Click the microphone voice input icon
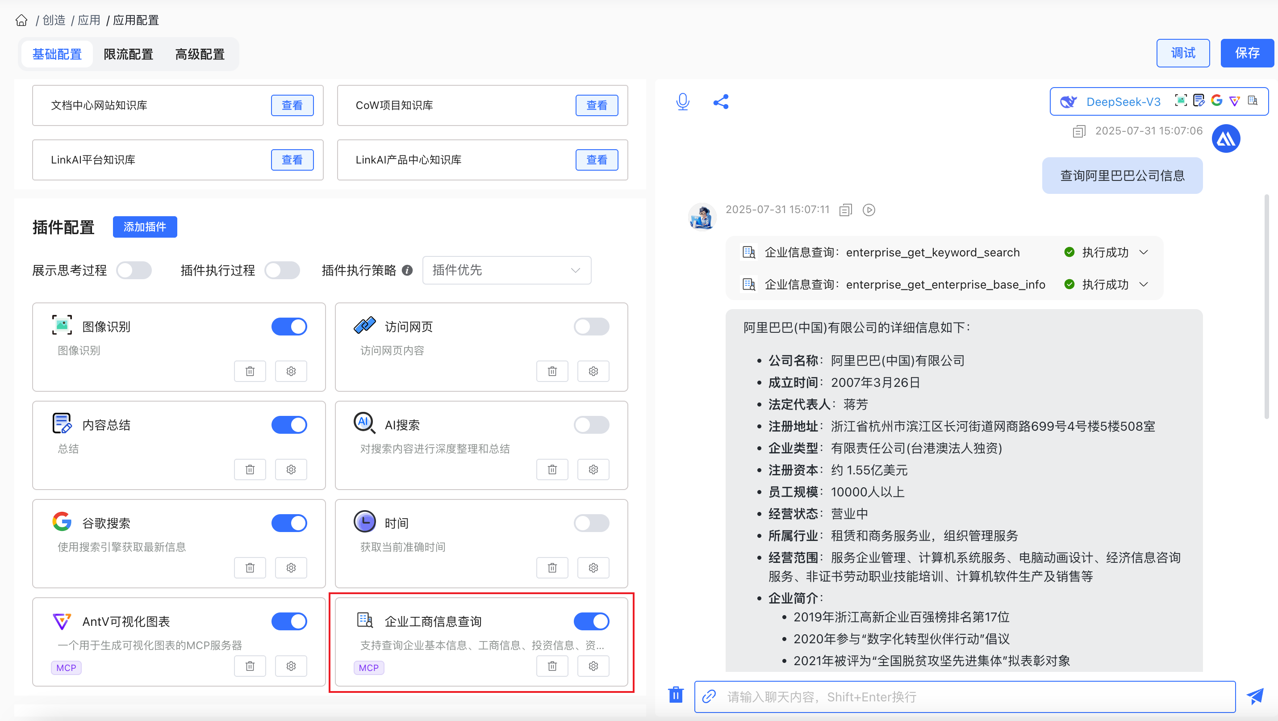The image size is (1278, 721). (683, 102)
